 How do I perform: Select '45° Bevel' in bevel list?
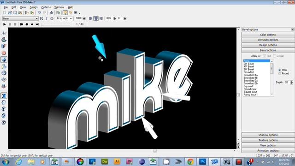click(x=249, y=66)
